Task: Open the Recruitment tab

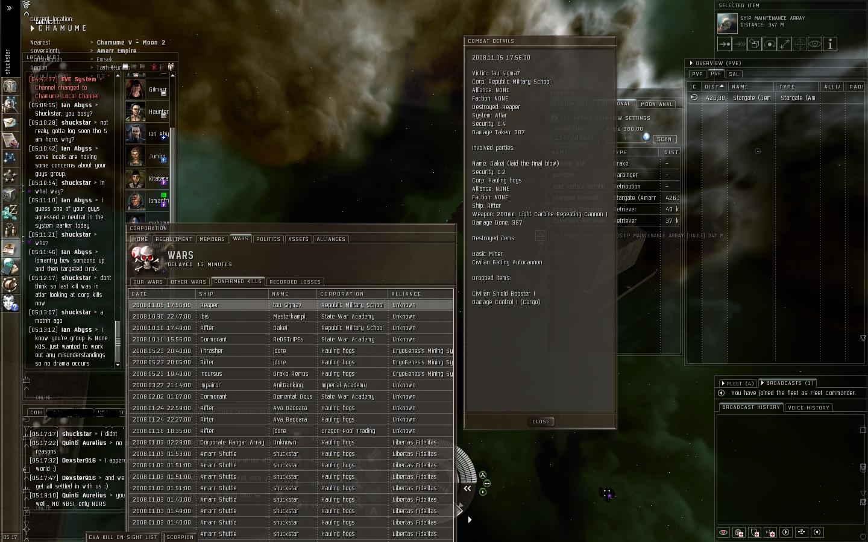Action: (174, 239)
